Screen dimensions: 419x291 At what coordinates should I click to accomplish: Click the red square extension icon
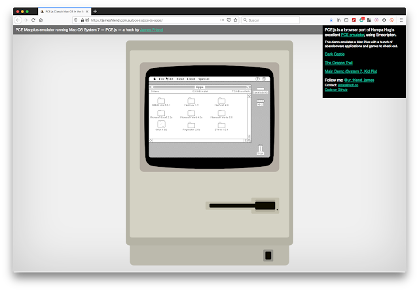click(354, 20)
